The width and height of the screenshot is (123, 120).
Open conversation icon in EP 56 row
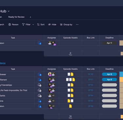pyautogui.click(x=39, y=106)
